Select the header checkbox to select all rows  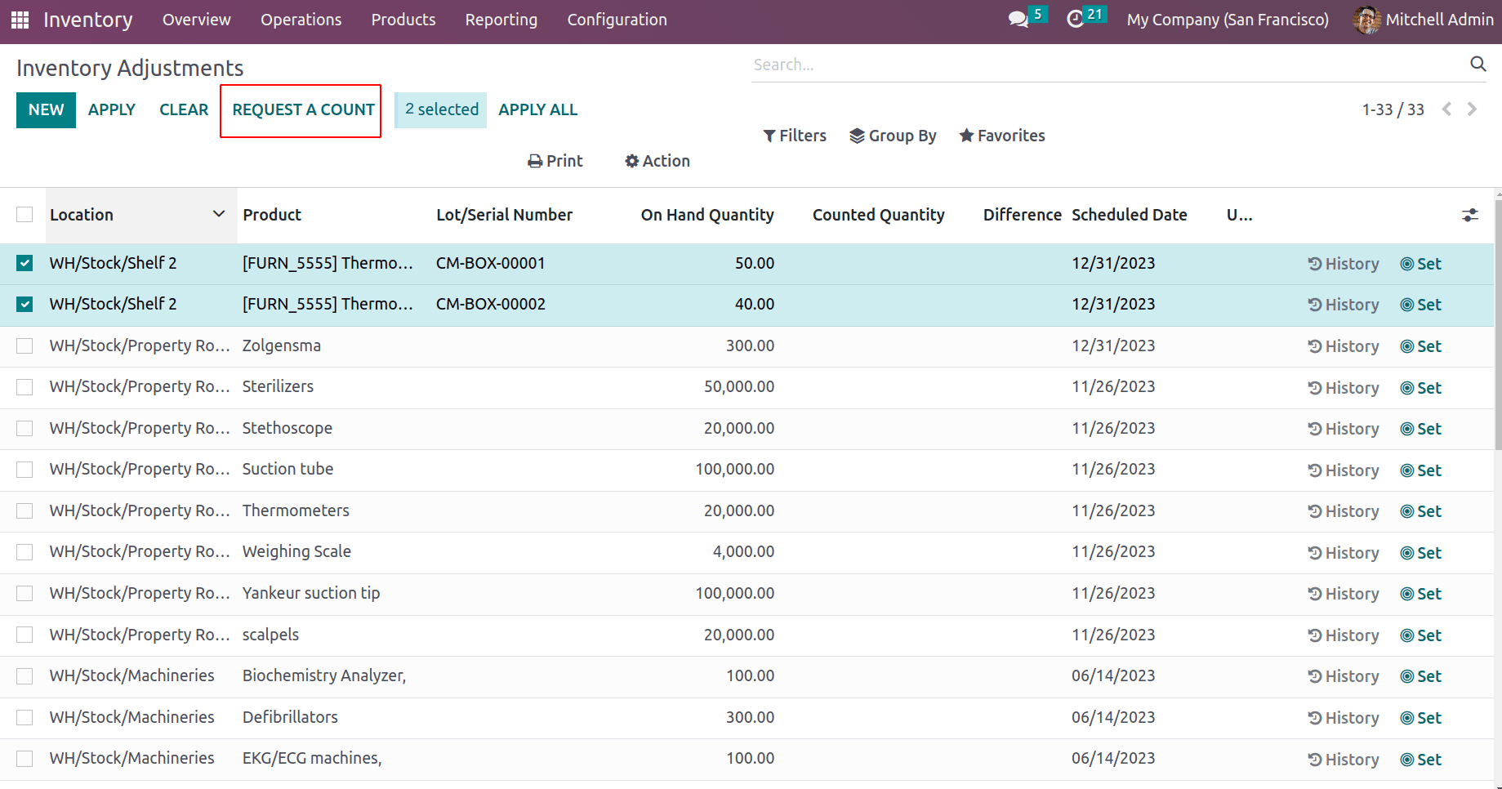25,214
